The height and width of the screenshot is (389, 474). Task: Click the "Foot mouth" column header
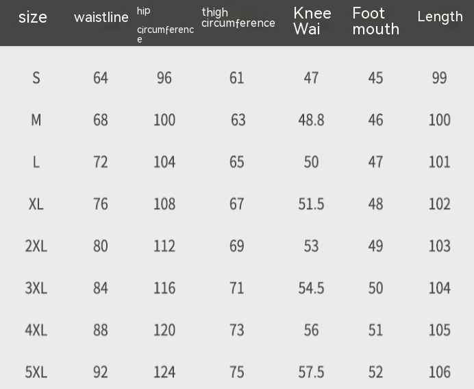(x=375, y=21)
